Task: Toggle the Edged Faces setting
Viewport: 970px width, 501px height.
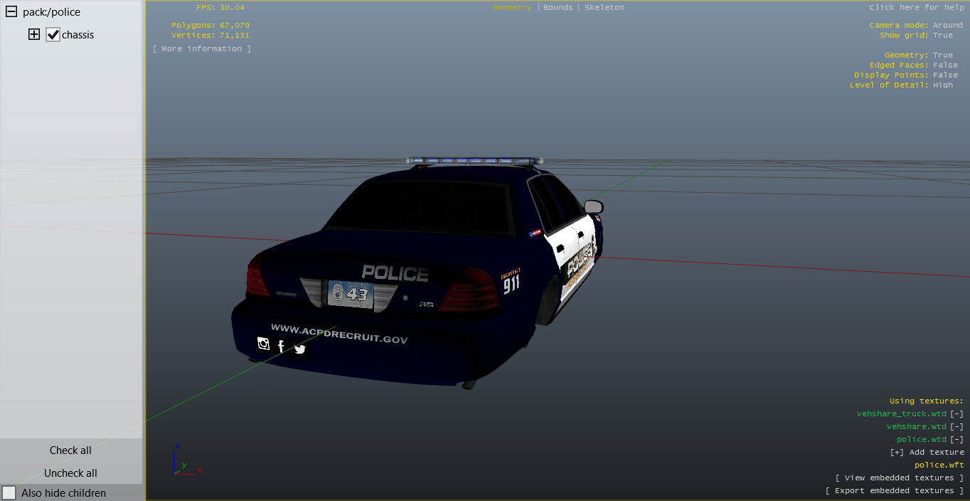Action: 945,65
